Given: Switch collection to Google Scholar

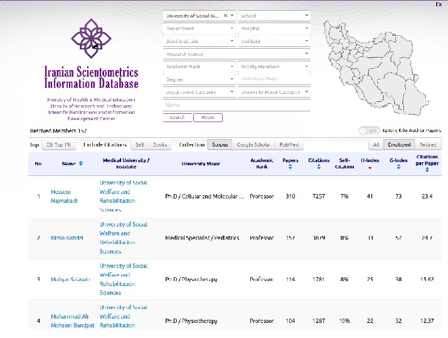Looking at the screenshot, I should [253, 145].
